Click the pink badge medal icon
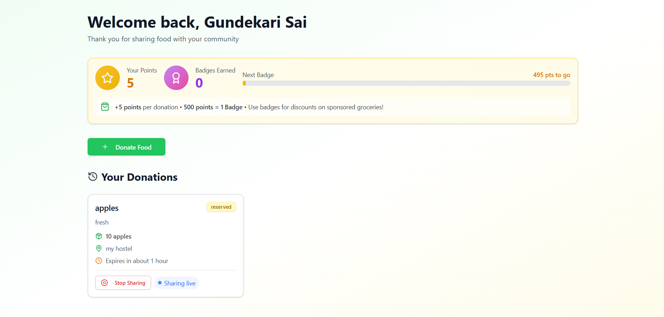Image resolution: width=664 pixels, height=317 pixels. tap(176, 78)
